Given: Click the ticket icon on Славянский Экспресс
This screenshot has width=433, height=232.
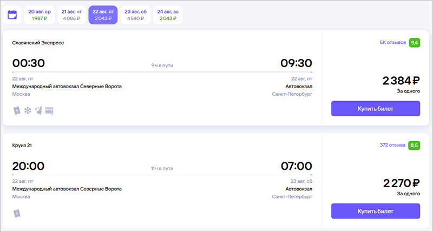Looking at the screenshot, I should (x=17, y=110).
